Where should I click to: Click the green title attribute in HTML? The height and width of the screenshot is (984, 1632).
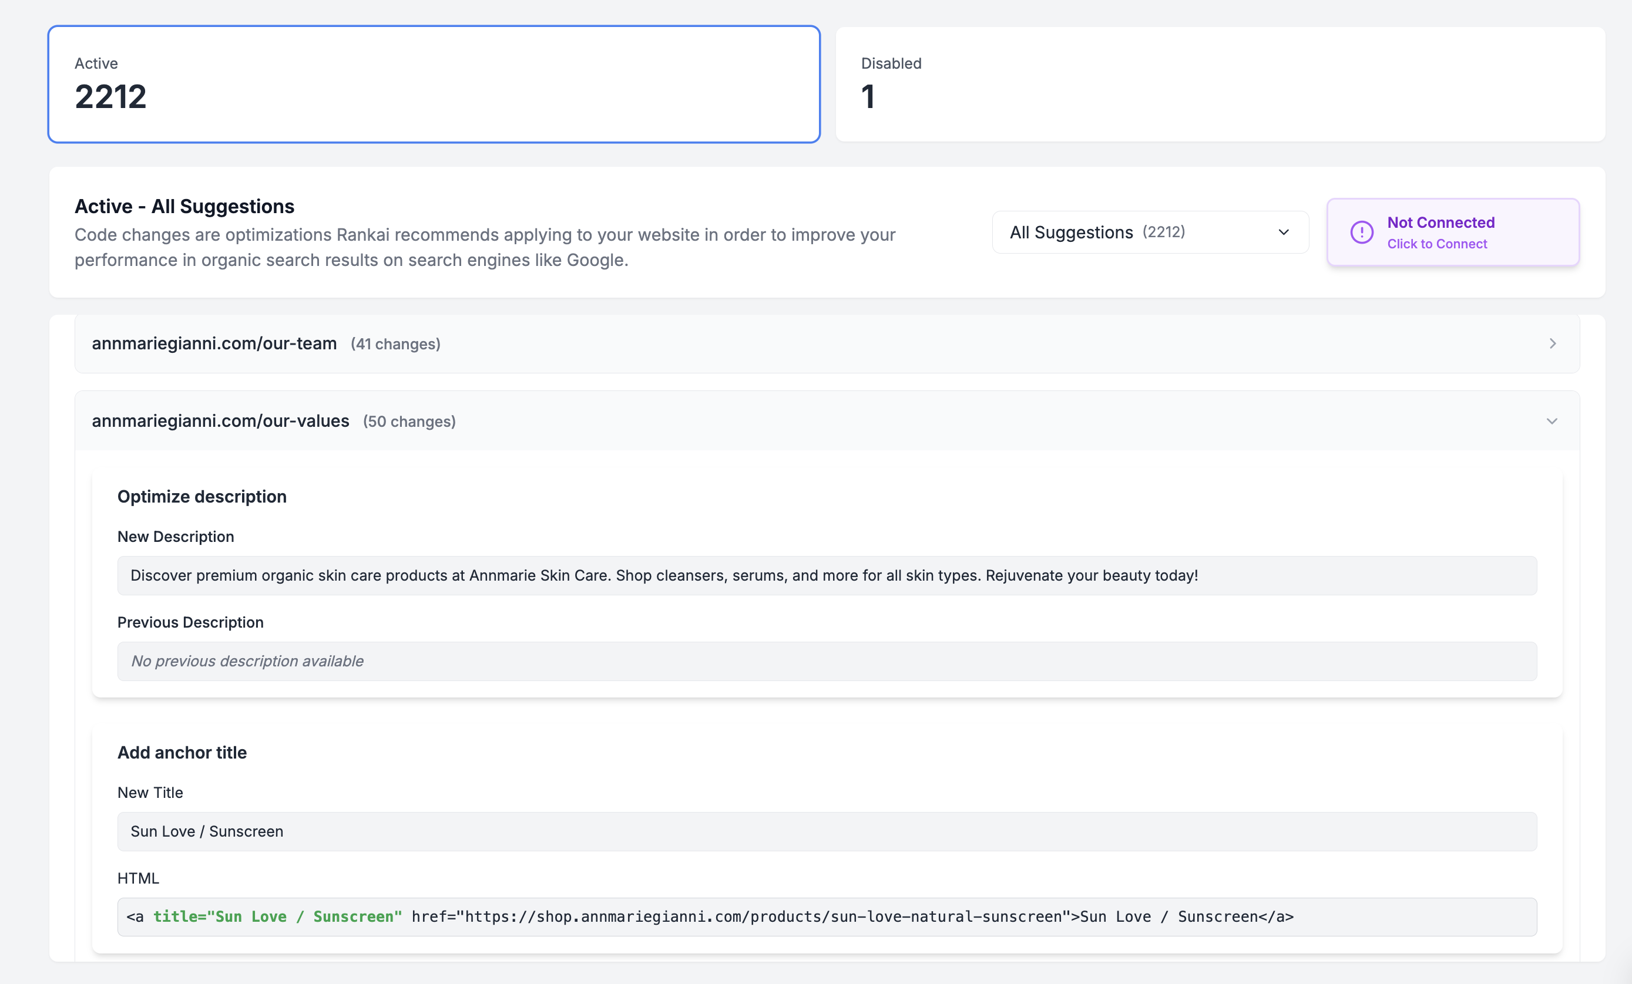277,916
